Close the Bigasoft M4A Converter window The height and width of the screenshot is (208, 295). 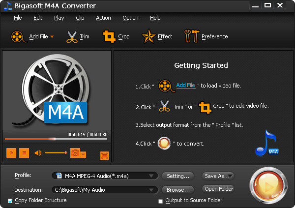pyautogui.click(x=280, y=5)
